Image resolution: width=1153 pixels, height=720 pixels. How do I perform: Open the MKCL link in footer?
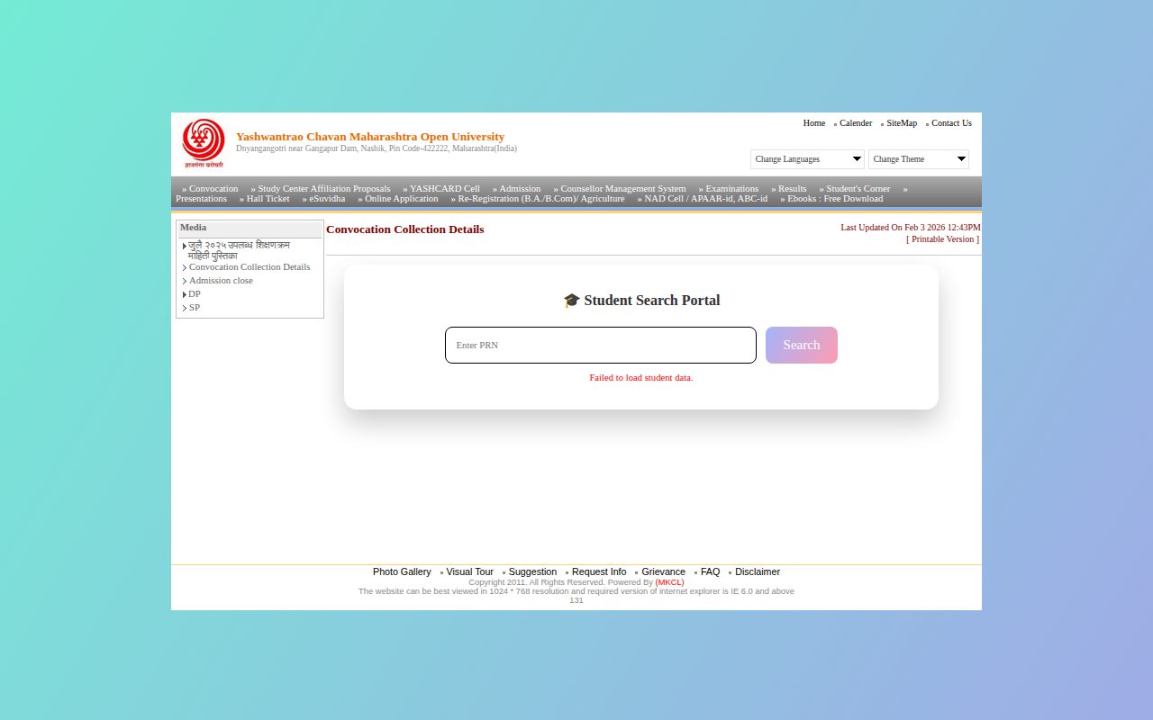(x=669, y=582)
